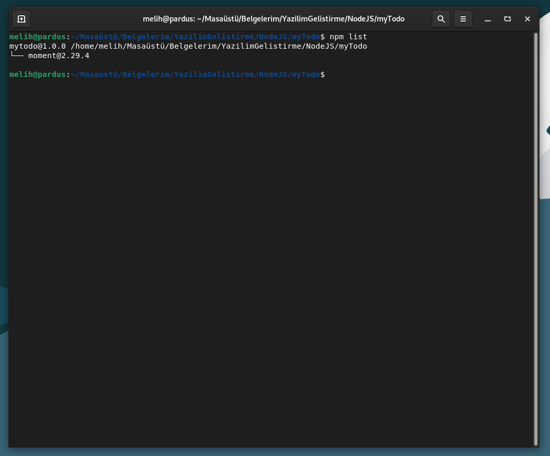The width and height of the screenshot is (550, 456).
Task: Close the terminal window
Action: click(527, 19)
